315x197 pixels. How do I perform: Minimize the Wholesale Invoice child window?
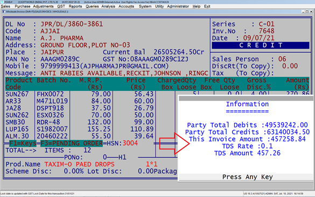[303, 12]
